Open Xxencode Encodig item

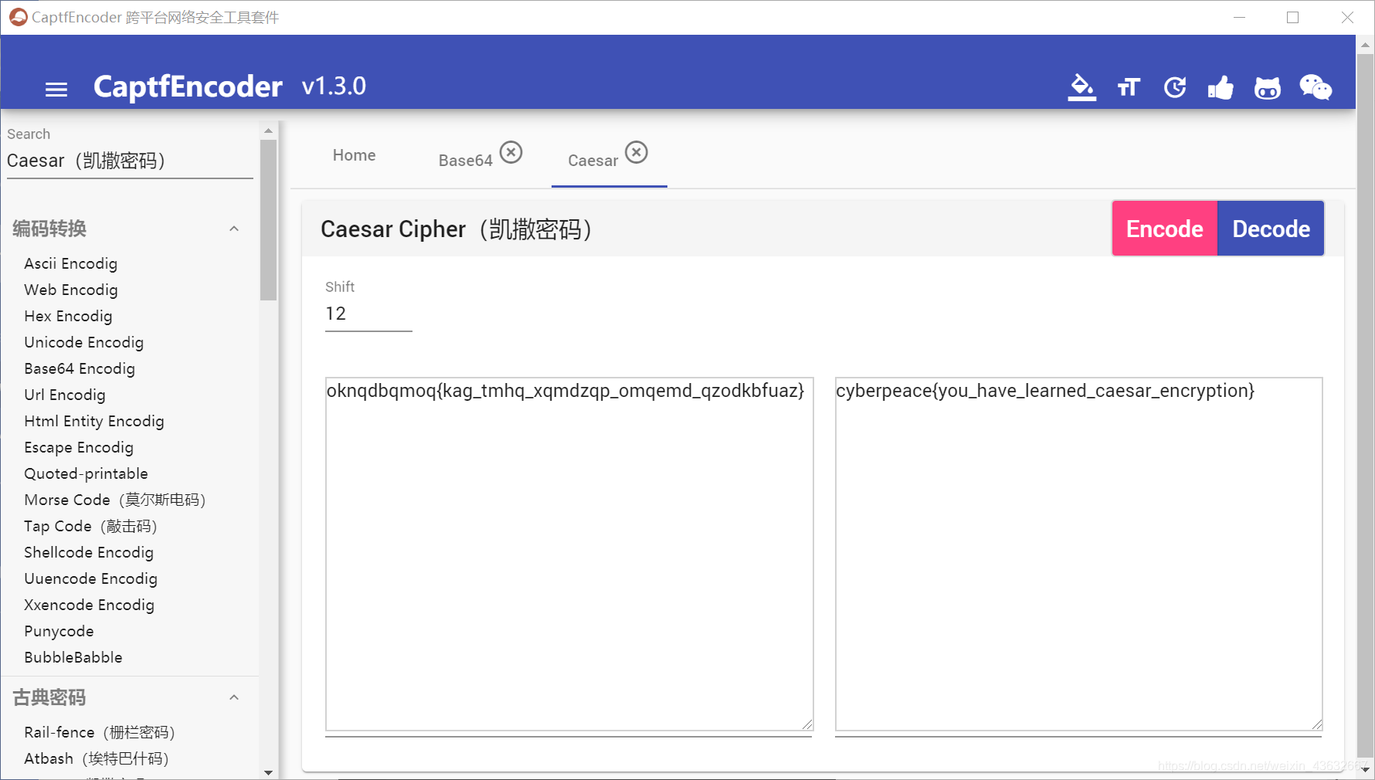click(x=90, y=605)
